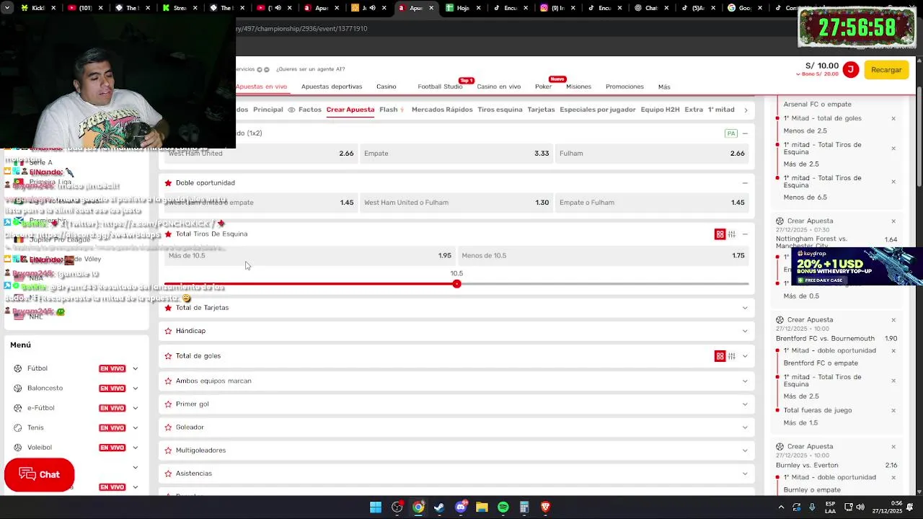Image resolution: width=923 pixels, height=519 pixels.
Task: Click the Recargar button
Action: (x=886, y=70)
